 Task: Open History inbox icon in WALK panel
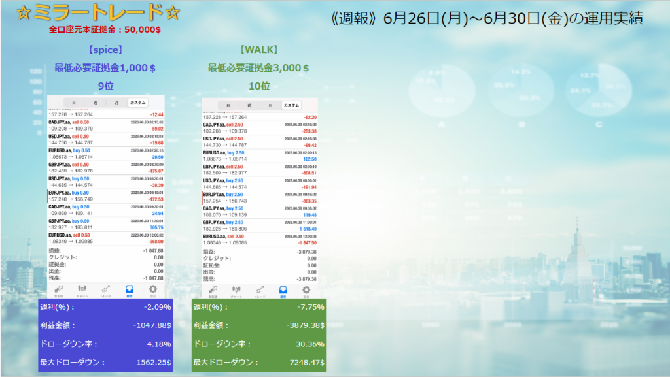pos(283,289)
